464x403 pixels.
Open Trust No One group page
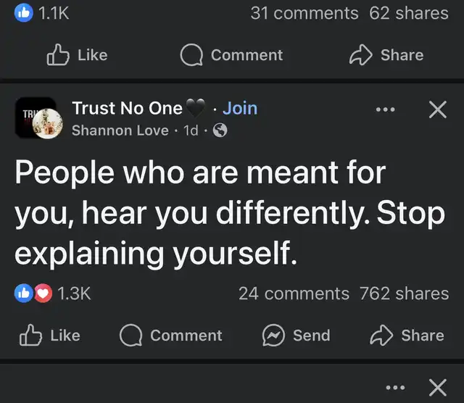coord(128,109)
